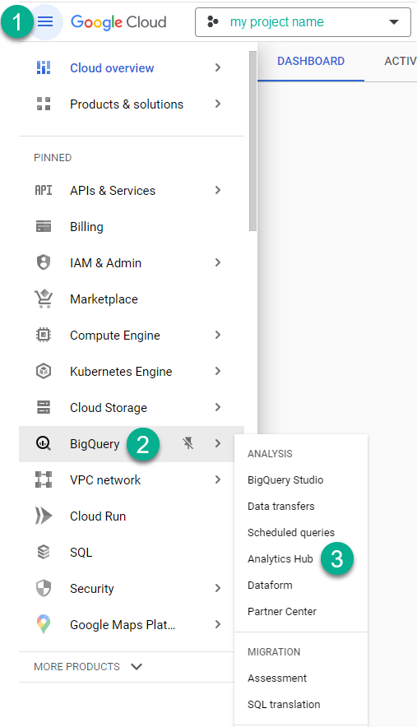Open the hamburger navigation menu
This screenshot has height=727, width=417.
point(45,21)
